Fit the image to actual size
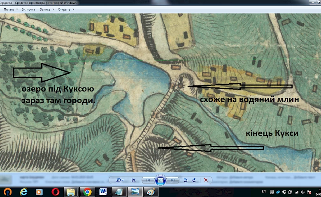 (133, 180)
